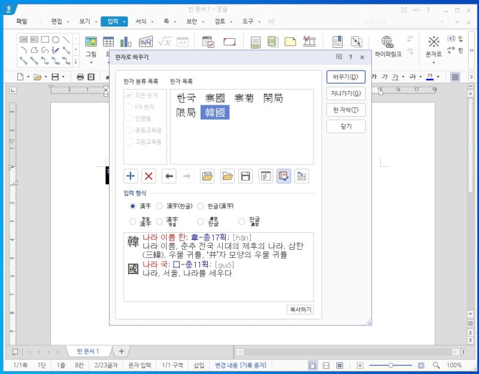
Task: Click the underlined red 가 font color swatch
Action: tap(430, 77)
